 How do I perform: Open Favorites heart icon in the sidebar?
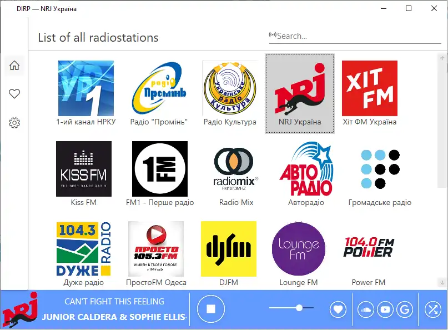click(x=14, y=94)
